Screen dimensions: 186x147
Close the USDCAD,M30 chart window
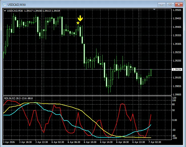click(x=179, y=5)
